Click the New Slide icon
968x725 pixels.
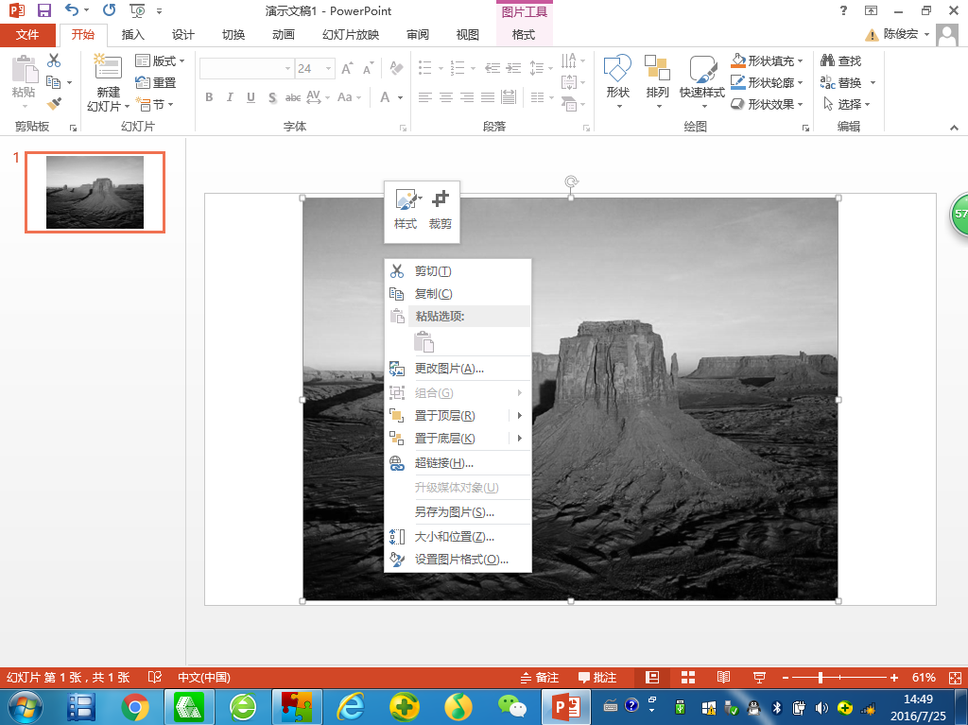(108, 67)
